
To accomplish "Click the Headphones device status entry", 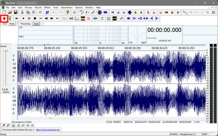I will pos(188,134).
